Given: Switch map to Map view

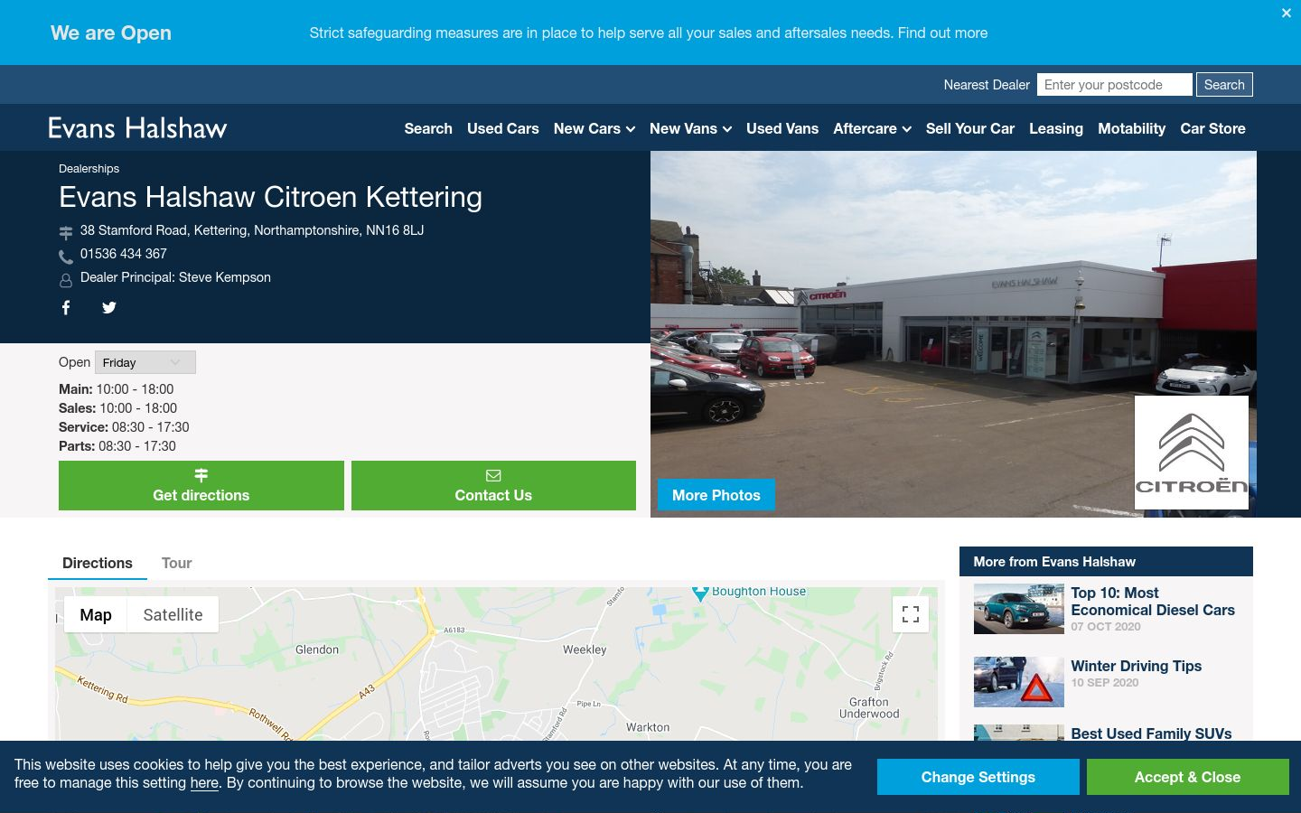Looking at the screenshot, I should [x=96, y=614].
